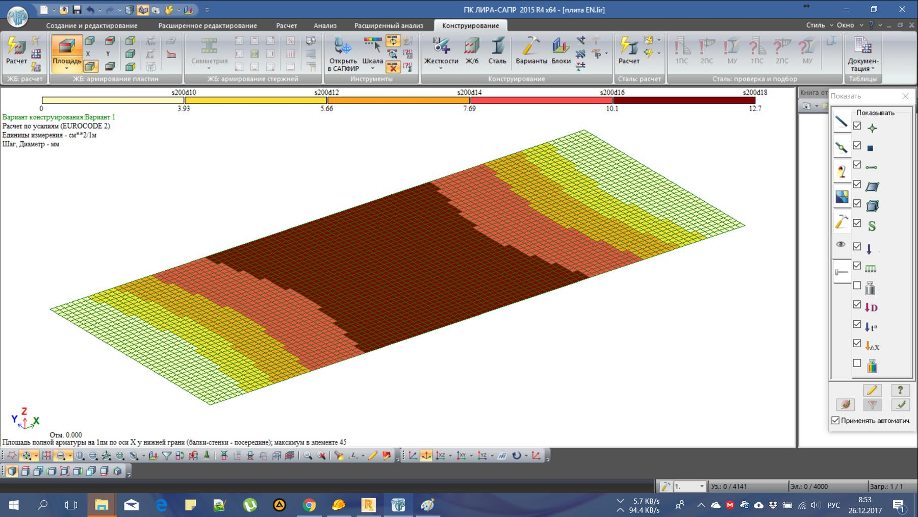
Task: Enable the unchecked color bars checkbox at bottom
Action: point(857,364)
